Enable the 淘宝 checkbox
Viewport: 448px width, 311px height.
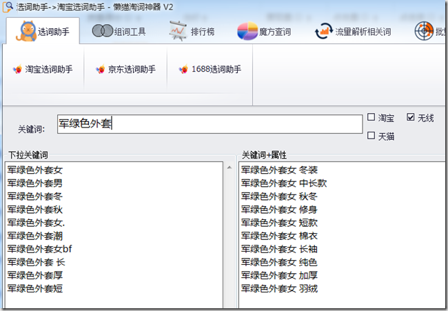click(371, 118)
